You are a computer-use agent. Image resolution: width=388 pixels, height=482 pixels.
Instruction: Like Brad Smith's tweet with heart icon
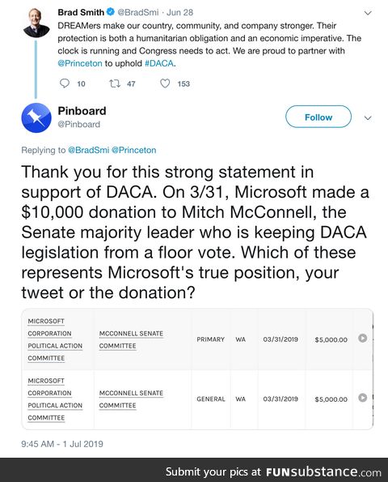pos(165,83)
